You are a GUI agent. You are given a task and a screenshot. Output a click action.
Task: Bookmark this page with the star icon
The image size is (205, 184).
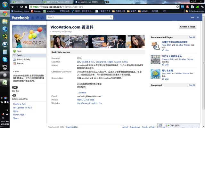pyautogui.click(x=177, y=7)
